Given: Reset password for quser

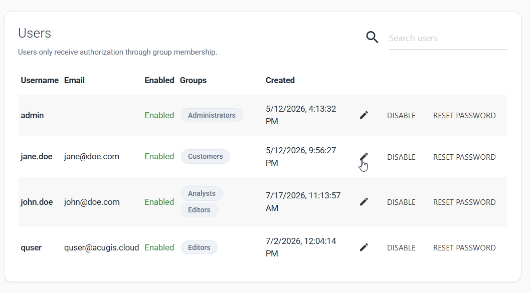Looking at the screenshot, I should pos(464,247).
